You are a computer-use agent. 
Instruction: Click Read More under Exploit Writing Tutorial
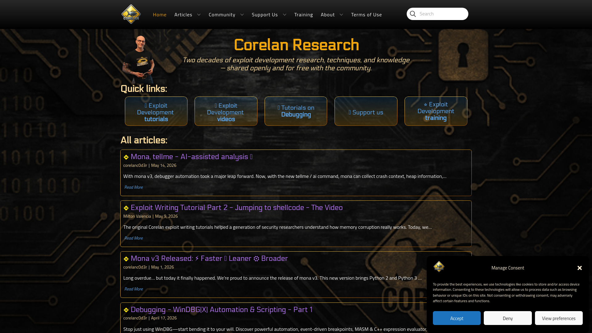[x=134, y=238]
